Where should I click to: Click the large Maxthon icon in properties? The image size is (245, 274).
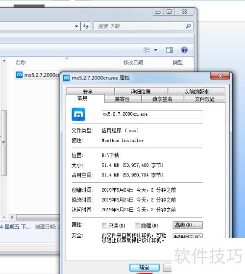(x=78, y=114)
